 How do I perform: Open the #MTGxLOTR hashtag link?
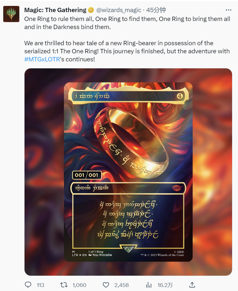point(42,59)
